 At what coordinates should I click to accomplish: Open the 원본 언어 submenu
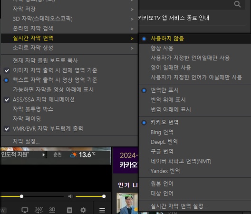195,184
